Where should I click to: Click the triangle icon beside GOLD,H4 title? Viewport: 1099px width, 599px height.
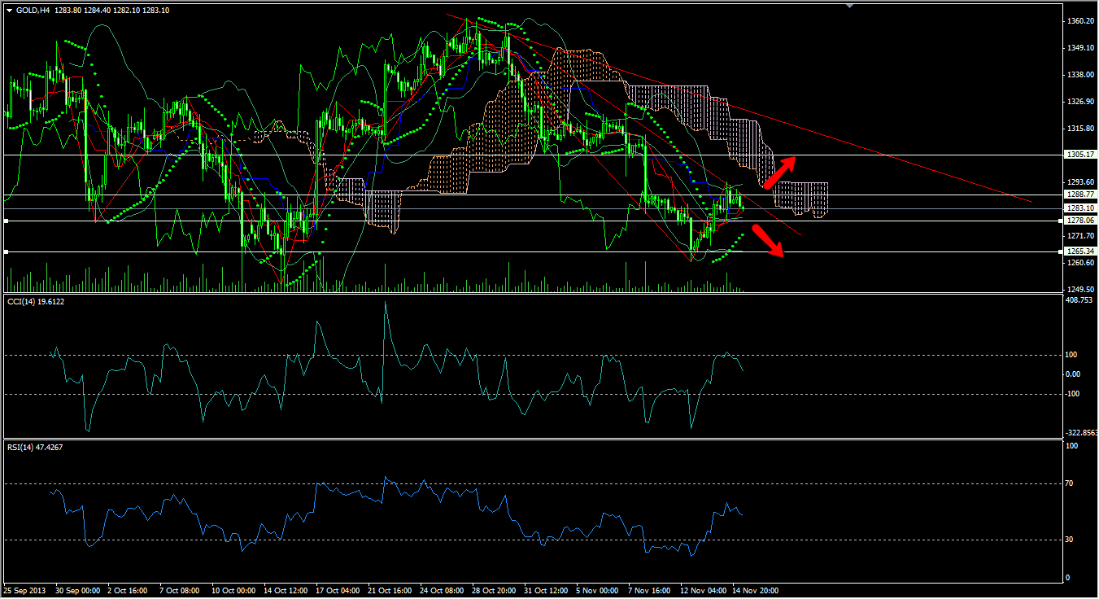pos(9,11)
